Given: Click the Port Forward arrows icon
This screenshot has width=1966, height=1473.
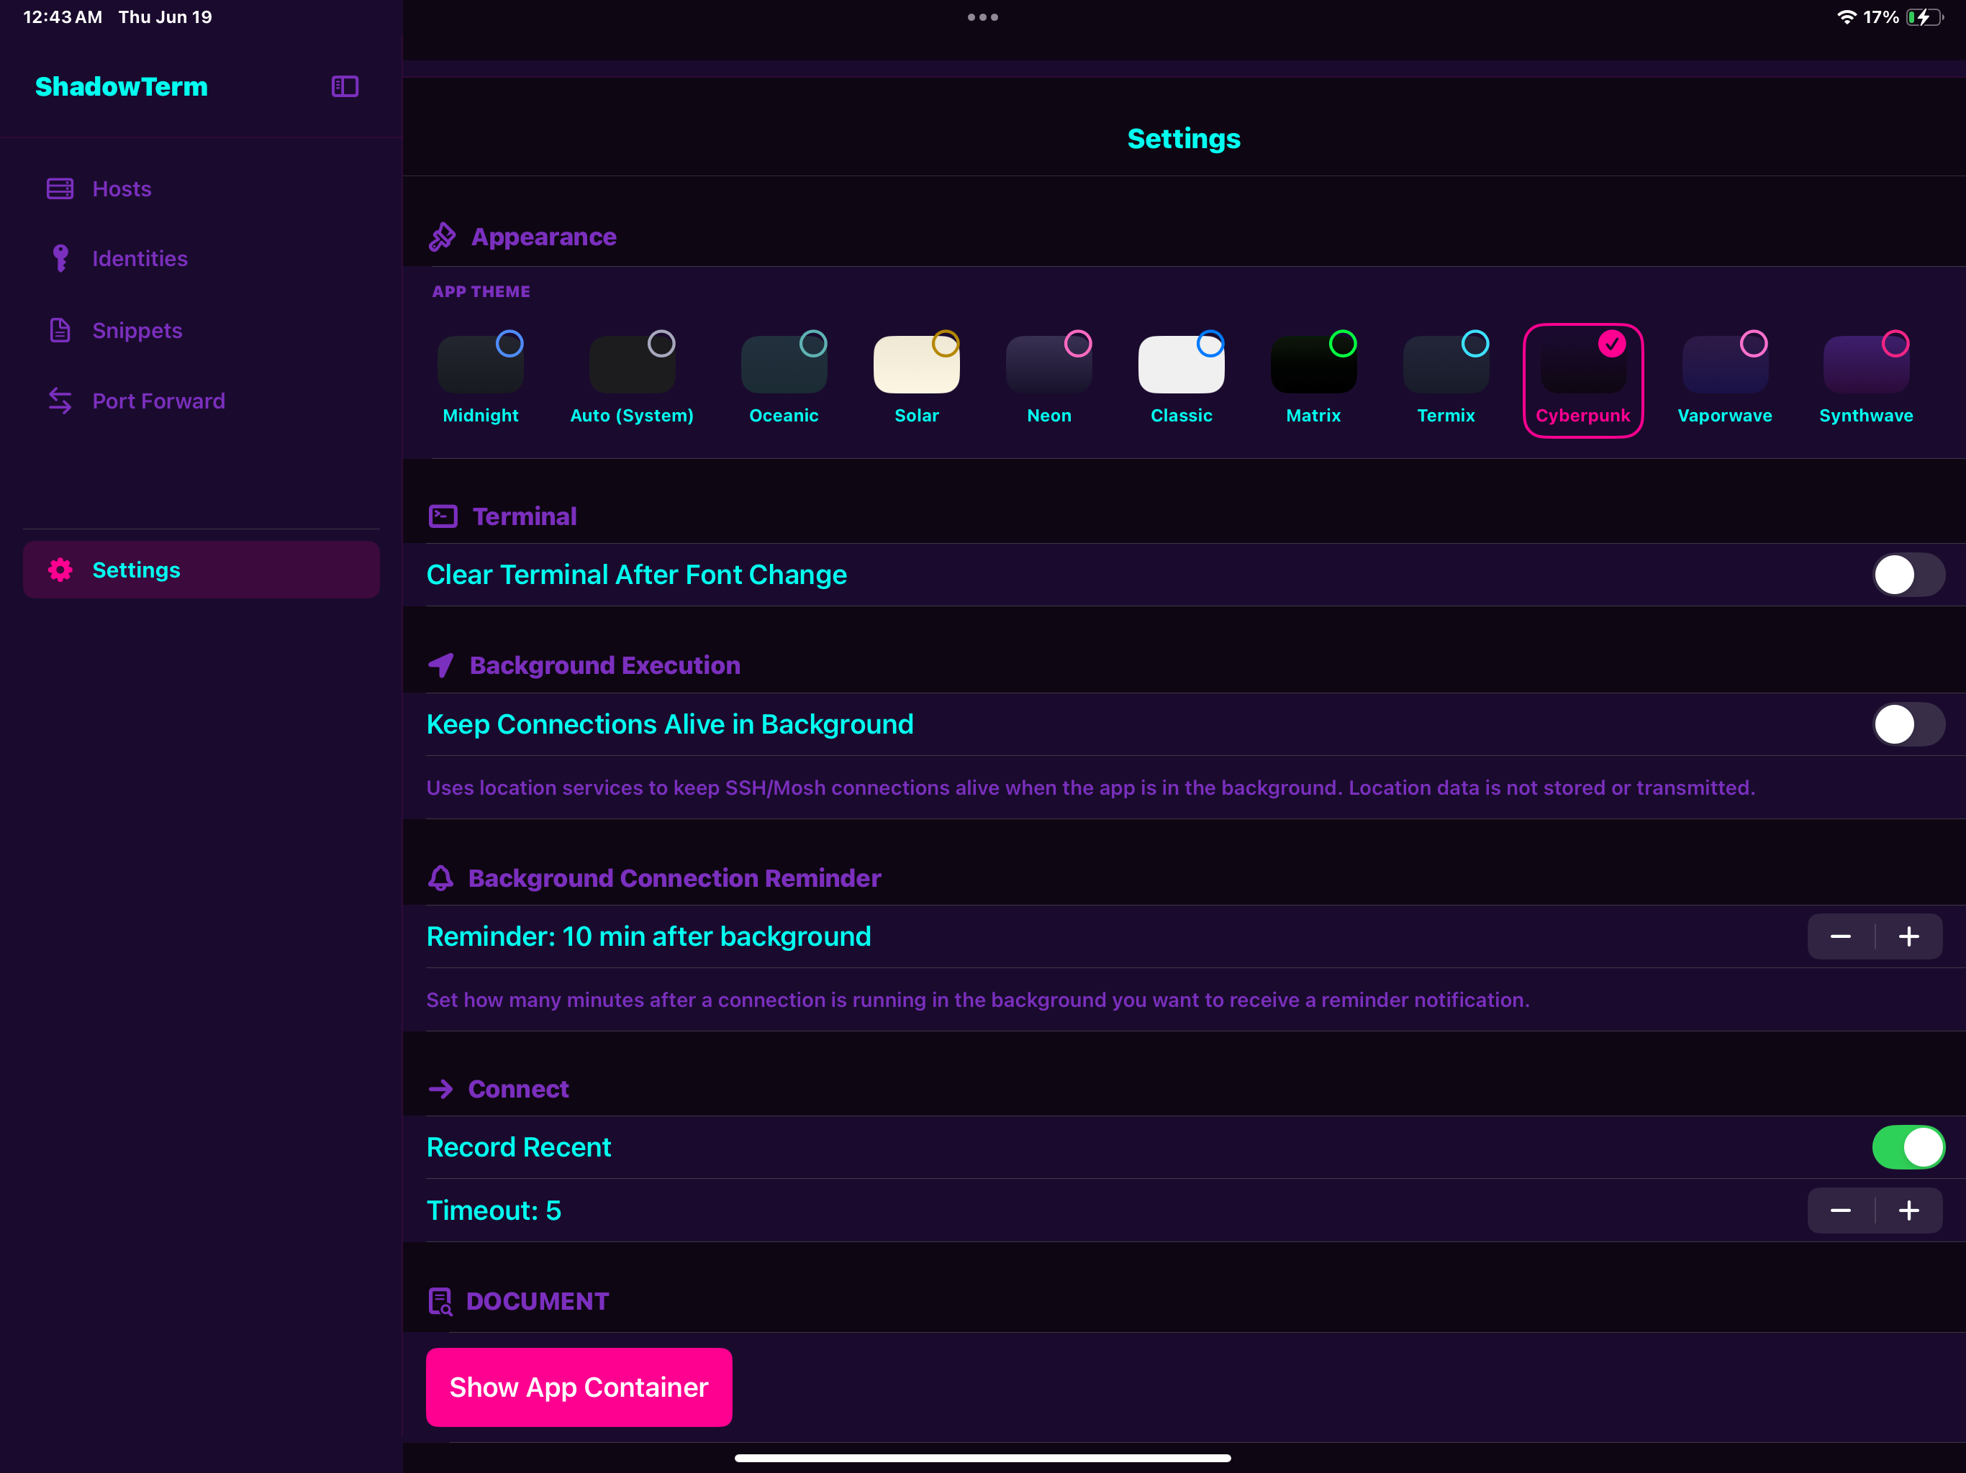Looking at the screenshot, I should click(x=60, y=401).
